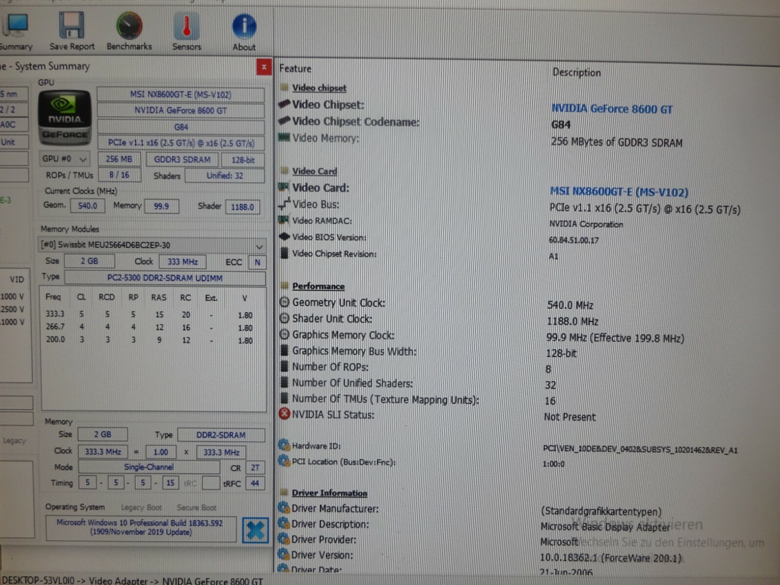Click the blue MSI NX8600GT-E (MS-V102) description link
This screenshot has width=780, height=585.
619,192
